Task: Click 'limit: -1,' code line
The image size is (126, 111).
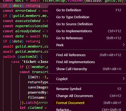Action: (38, 77)
